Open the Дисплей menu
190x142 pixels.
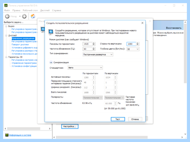45,10
